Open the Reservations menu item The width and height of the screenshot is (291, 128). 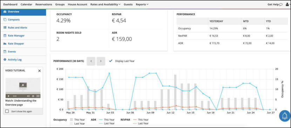[x=43, y=4]
